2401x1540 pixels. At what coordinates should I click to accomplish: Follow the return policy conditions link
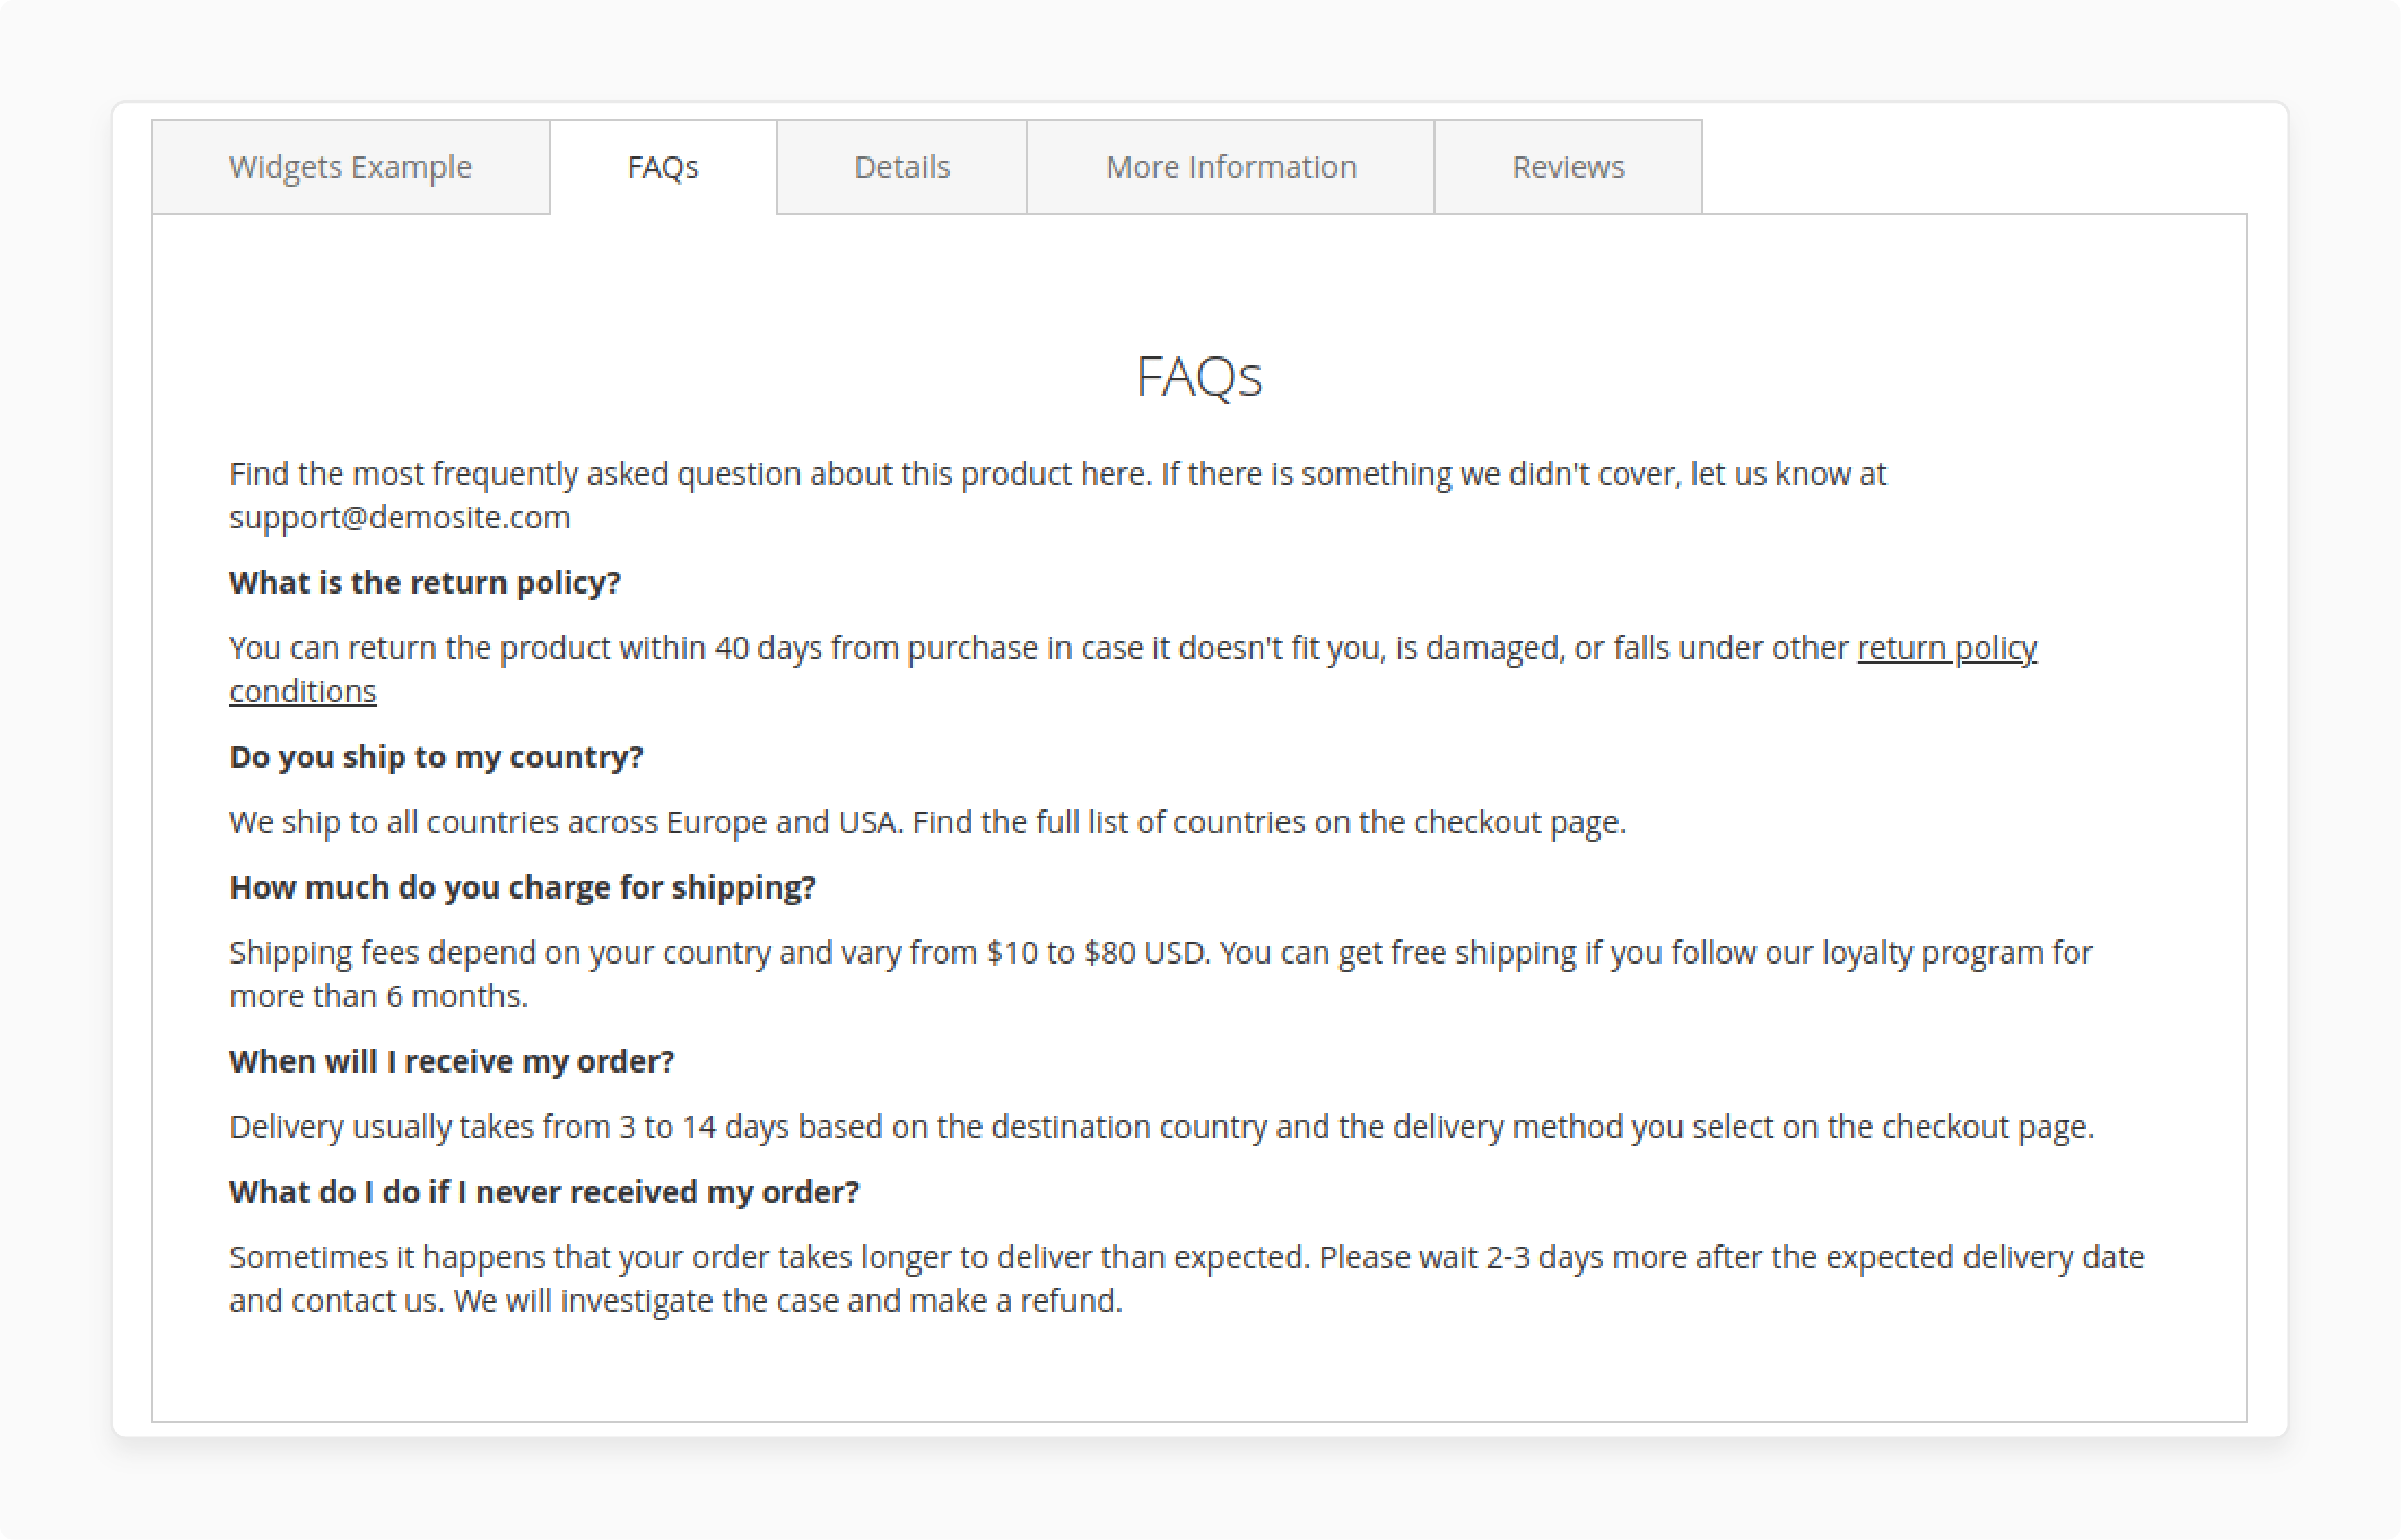tap(1946, 648)
